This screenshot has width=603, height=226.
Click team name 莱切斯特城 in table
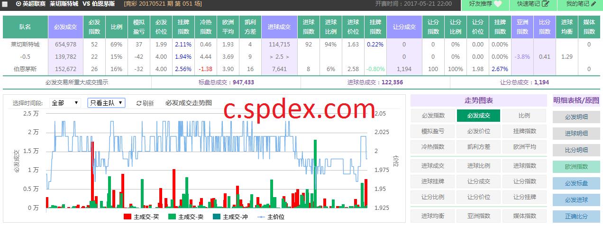point(25,44)
